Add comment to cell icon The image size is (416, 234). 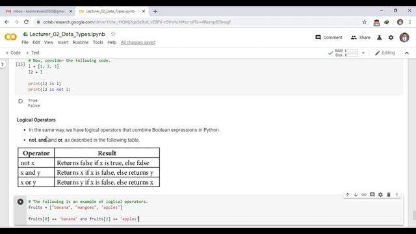click(x=372, y=195)
